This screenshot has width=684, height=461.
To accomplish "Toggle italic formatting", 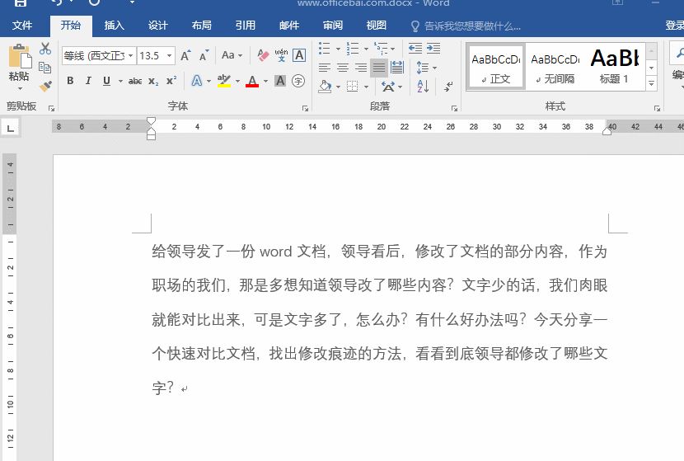I will [x=88, y=81].
